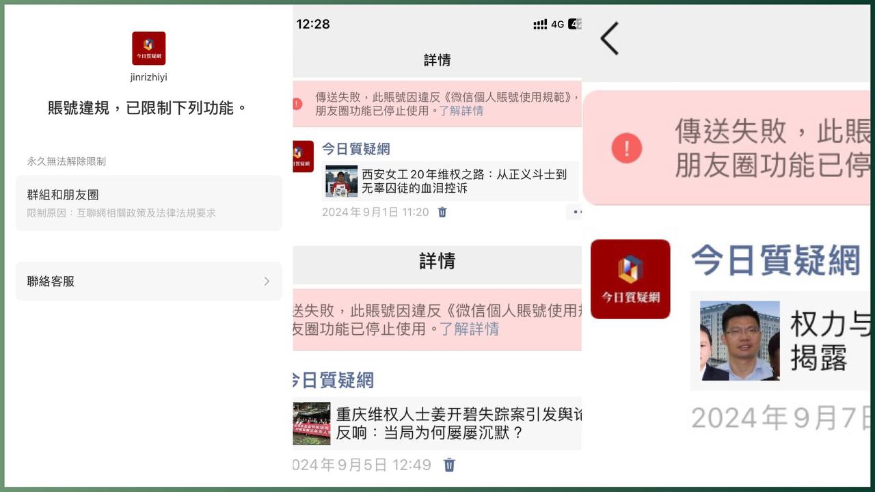Open the 重庆维权人士姜开碧失踪案 article card
This screenshot has height=492, width=875.
tap(437, 423)
